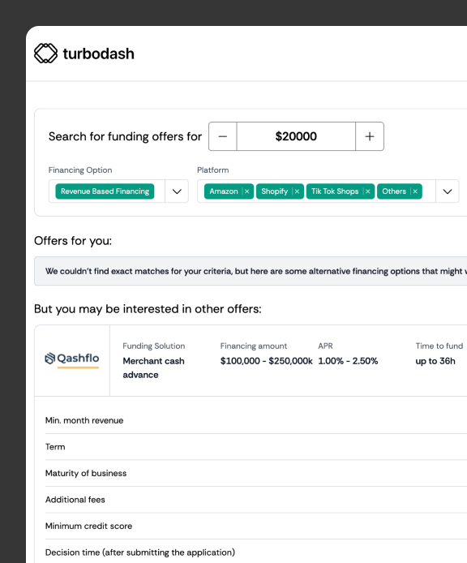Decrease funding amount with minus button

pyautogui.click(x=222, y=136)
